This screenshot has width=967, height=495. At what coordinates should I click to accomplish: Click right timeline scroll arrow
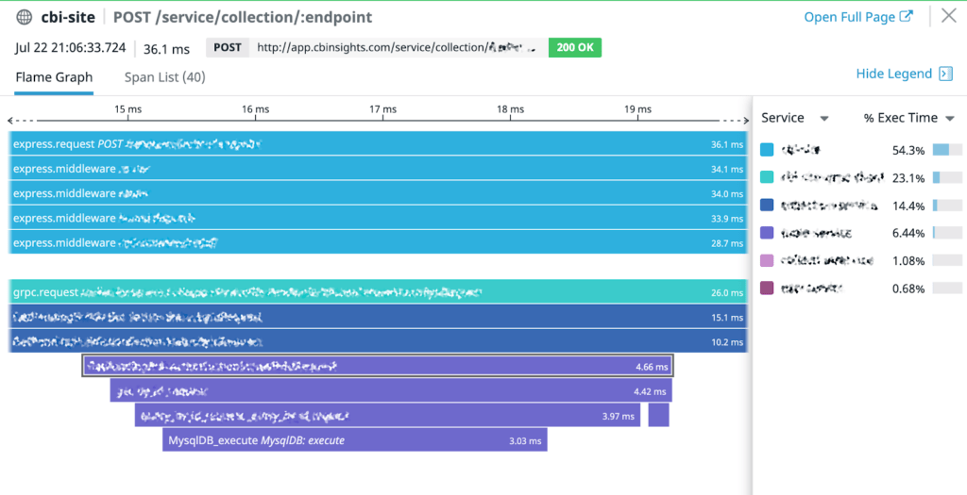pyautogui.click(x=742, y=121)
